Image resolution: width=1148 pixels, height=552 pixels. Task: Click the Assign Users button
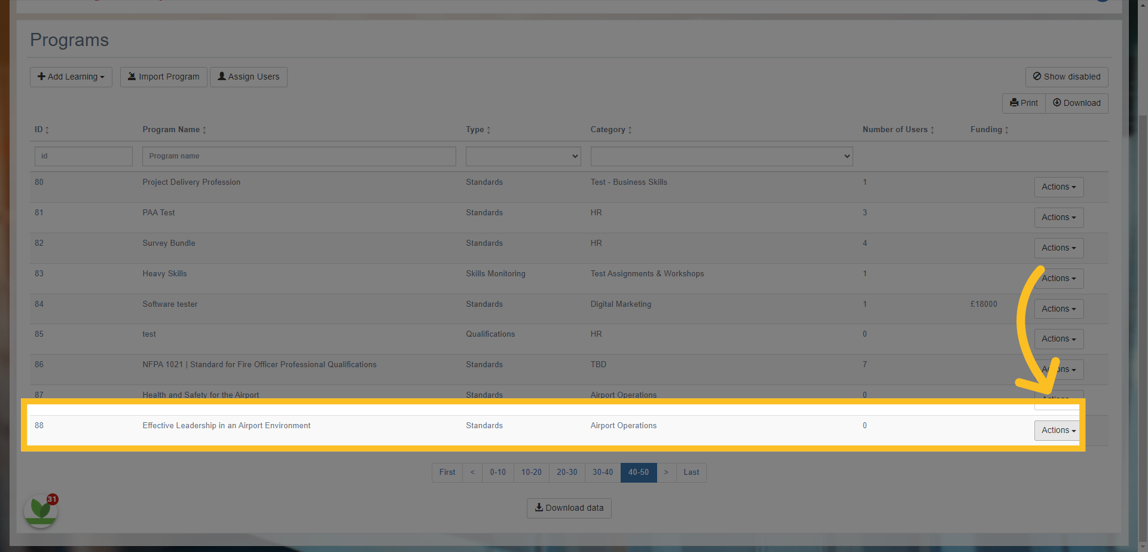[249, 77]
